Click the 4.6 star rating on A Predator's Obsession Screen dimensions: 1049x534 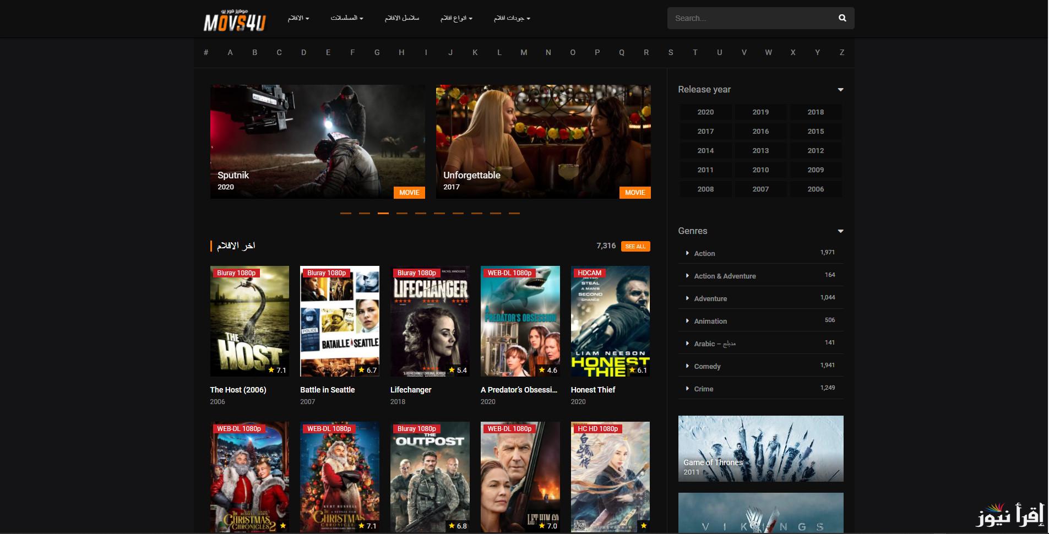(x=548, y=370)
